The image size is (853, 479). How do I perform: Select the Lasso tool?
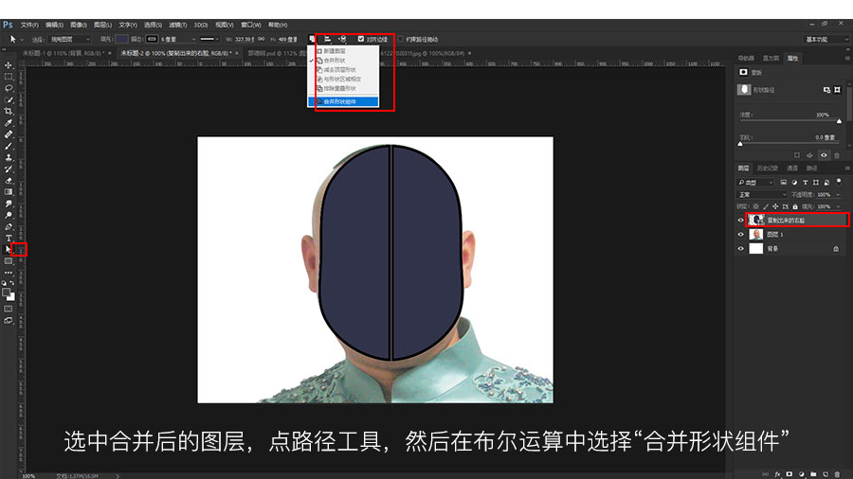pyautogui.click(x=9, y=88)
